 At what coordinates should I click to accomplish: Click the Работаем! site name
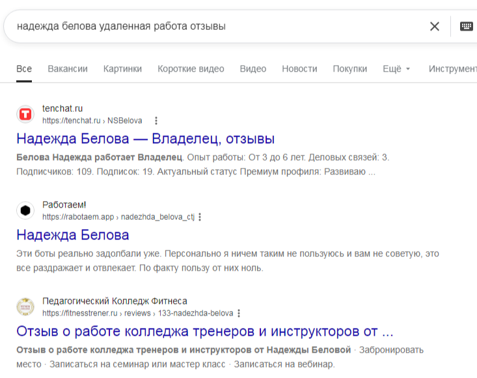tap(64, 205)
